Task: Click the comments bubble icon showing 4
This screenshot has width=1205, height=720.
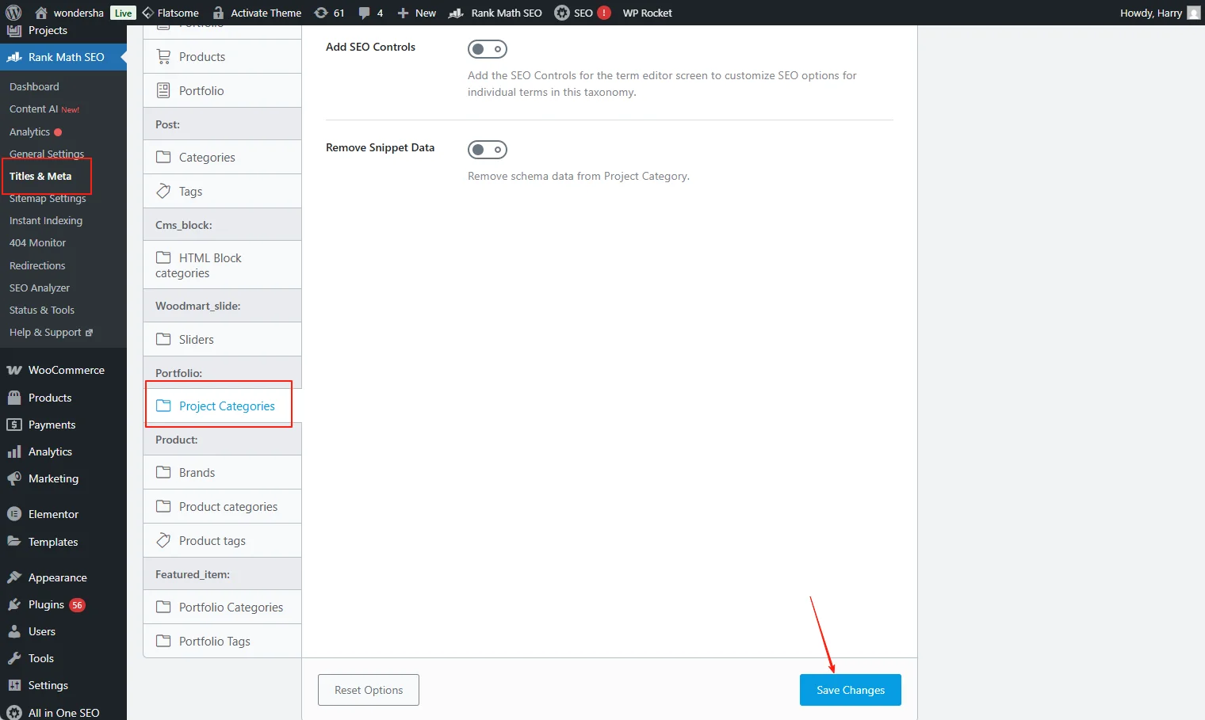Action: 364,13
